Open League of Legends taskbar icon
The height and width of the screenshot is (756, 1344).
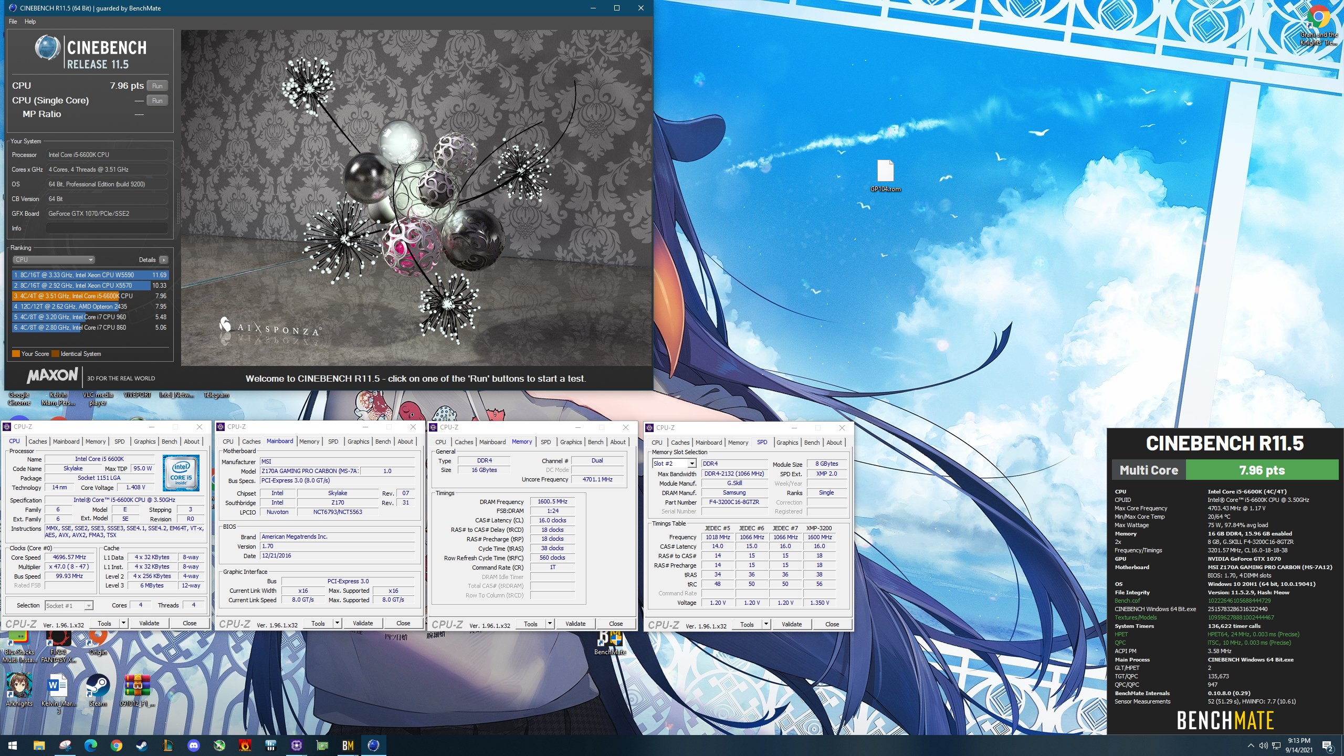[x=168, y=745]
